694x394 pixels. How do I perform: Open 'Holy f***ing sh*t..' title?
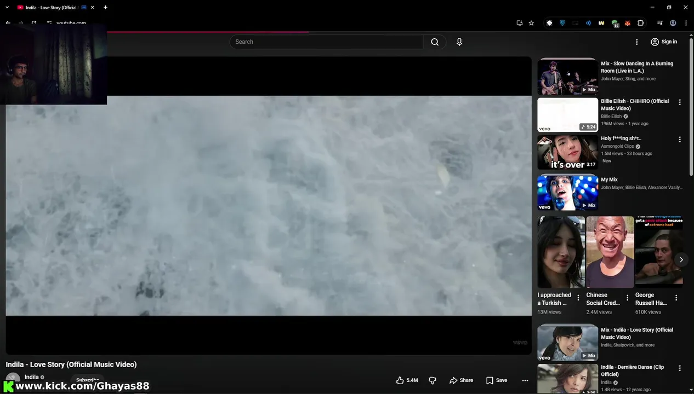(621, 138)
